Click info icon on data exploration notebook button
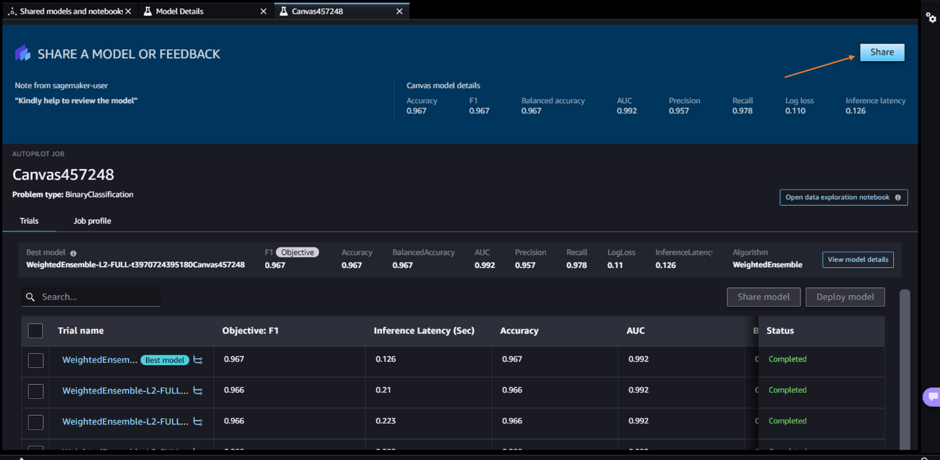This screenshot has height=460, width=940. [x=898, y=197]
